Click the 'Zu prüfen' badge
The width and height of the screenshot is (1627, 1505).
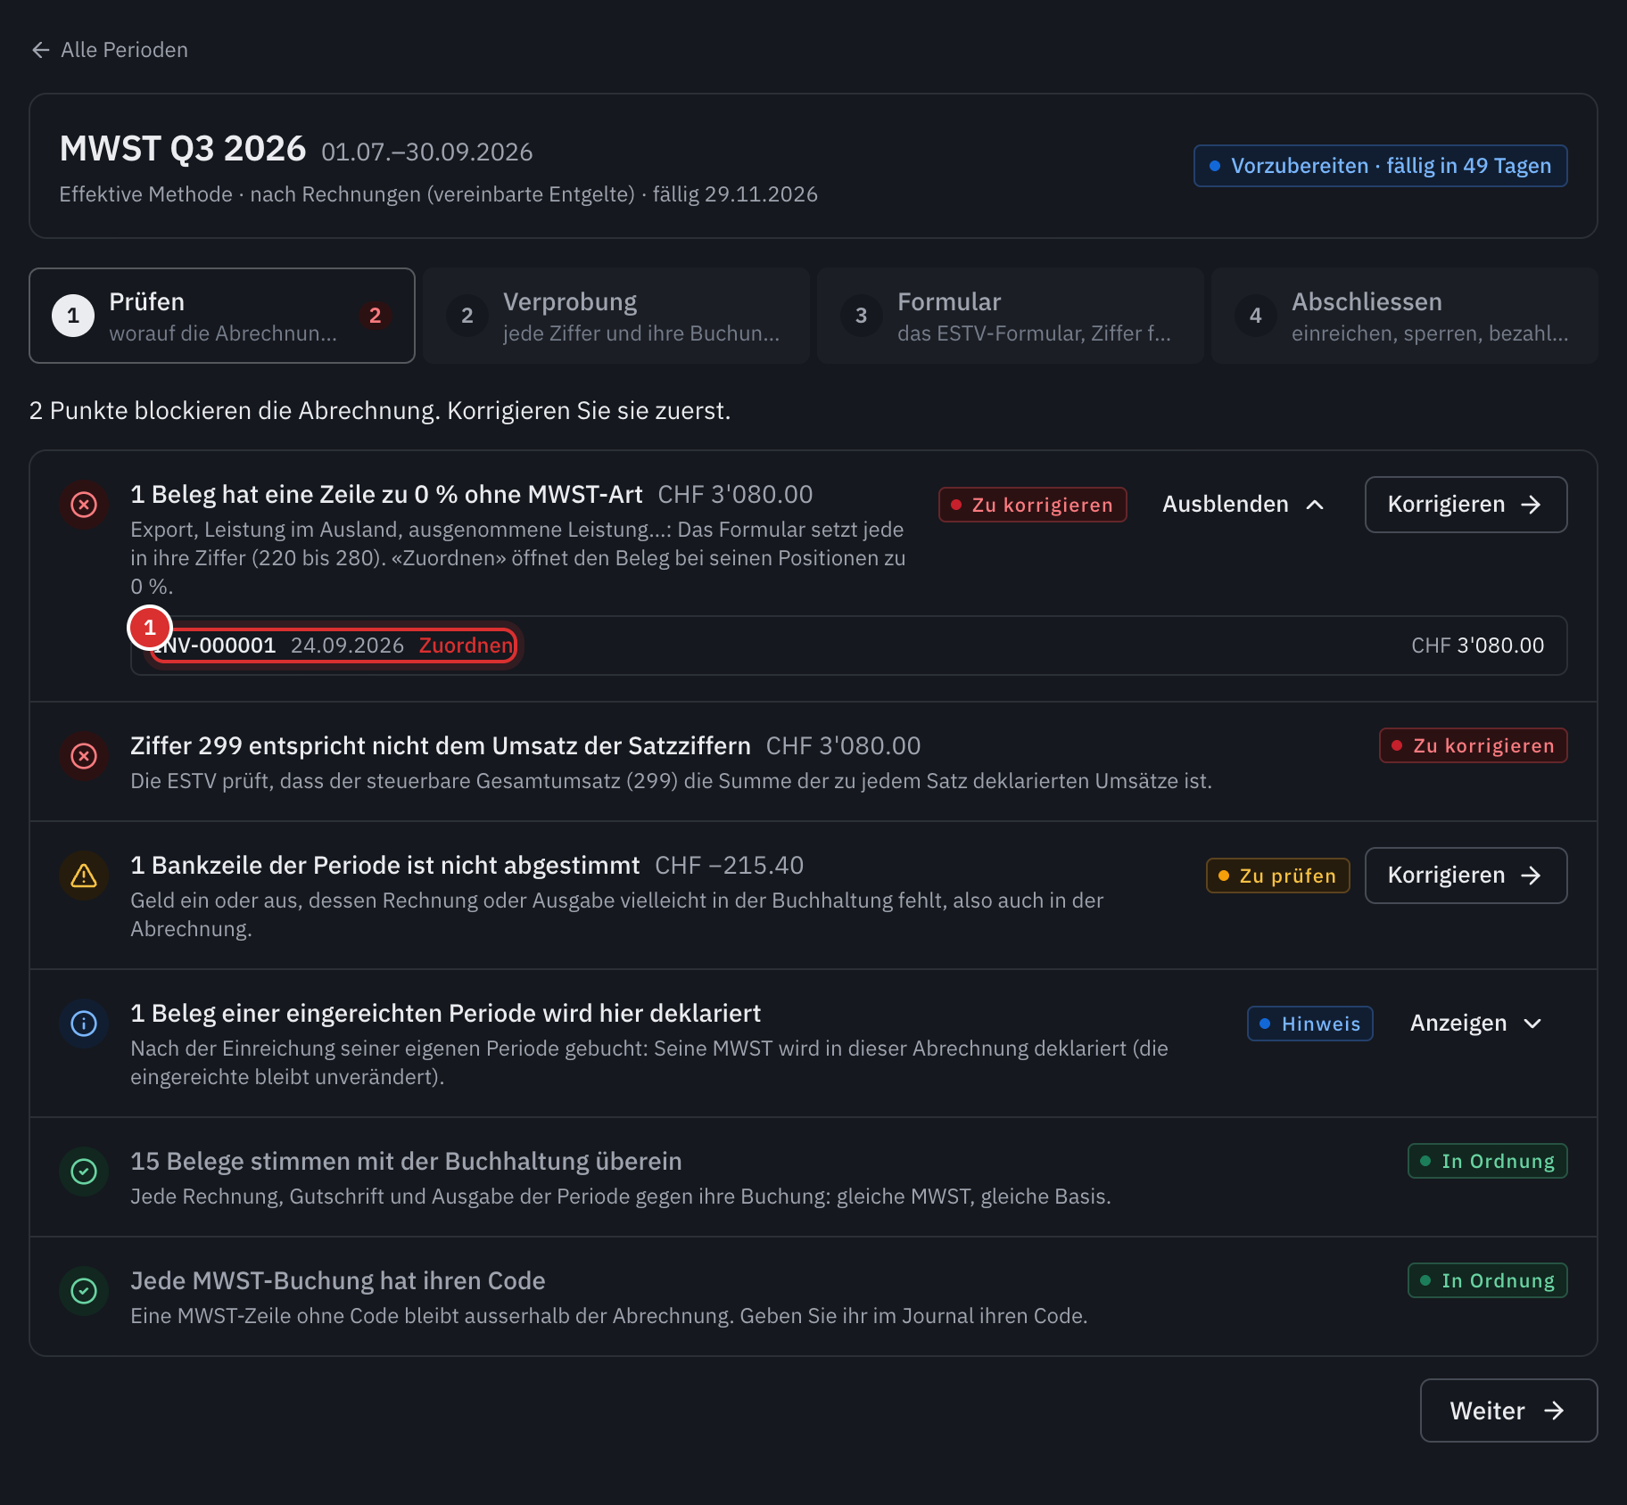[x=1277, y=876]
